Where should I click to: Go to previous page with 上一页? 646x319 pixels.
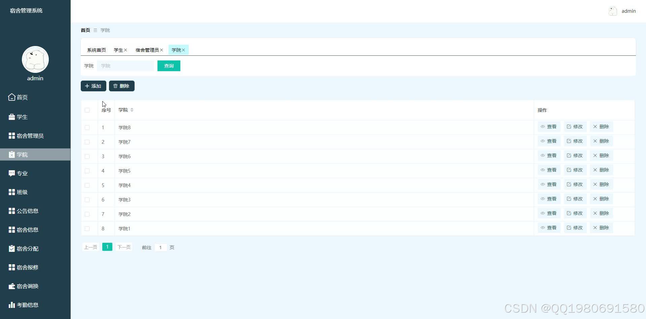coord(91,247)
